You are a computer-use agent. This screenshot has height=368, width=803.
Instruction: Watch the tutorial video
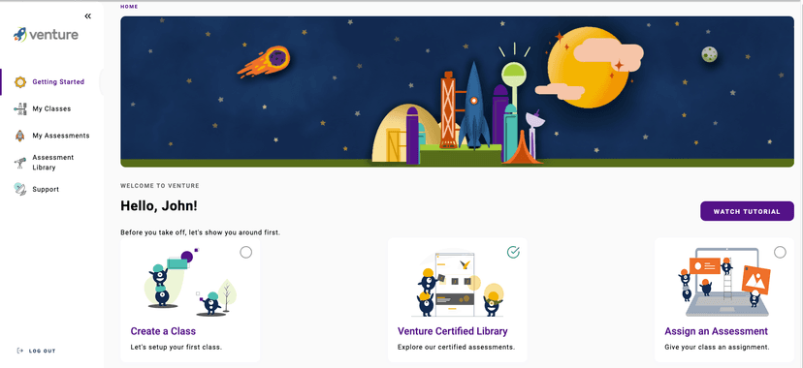coord(747,211)
